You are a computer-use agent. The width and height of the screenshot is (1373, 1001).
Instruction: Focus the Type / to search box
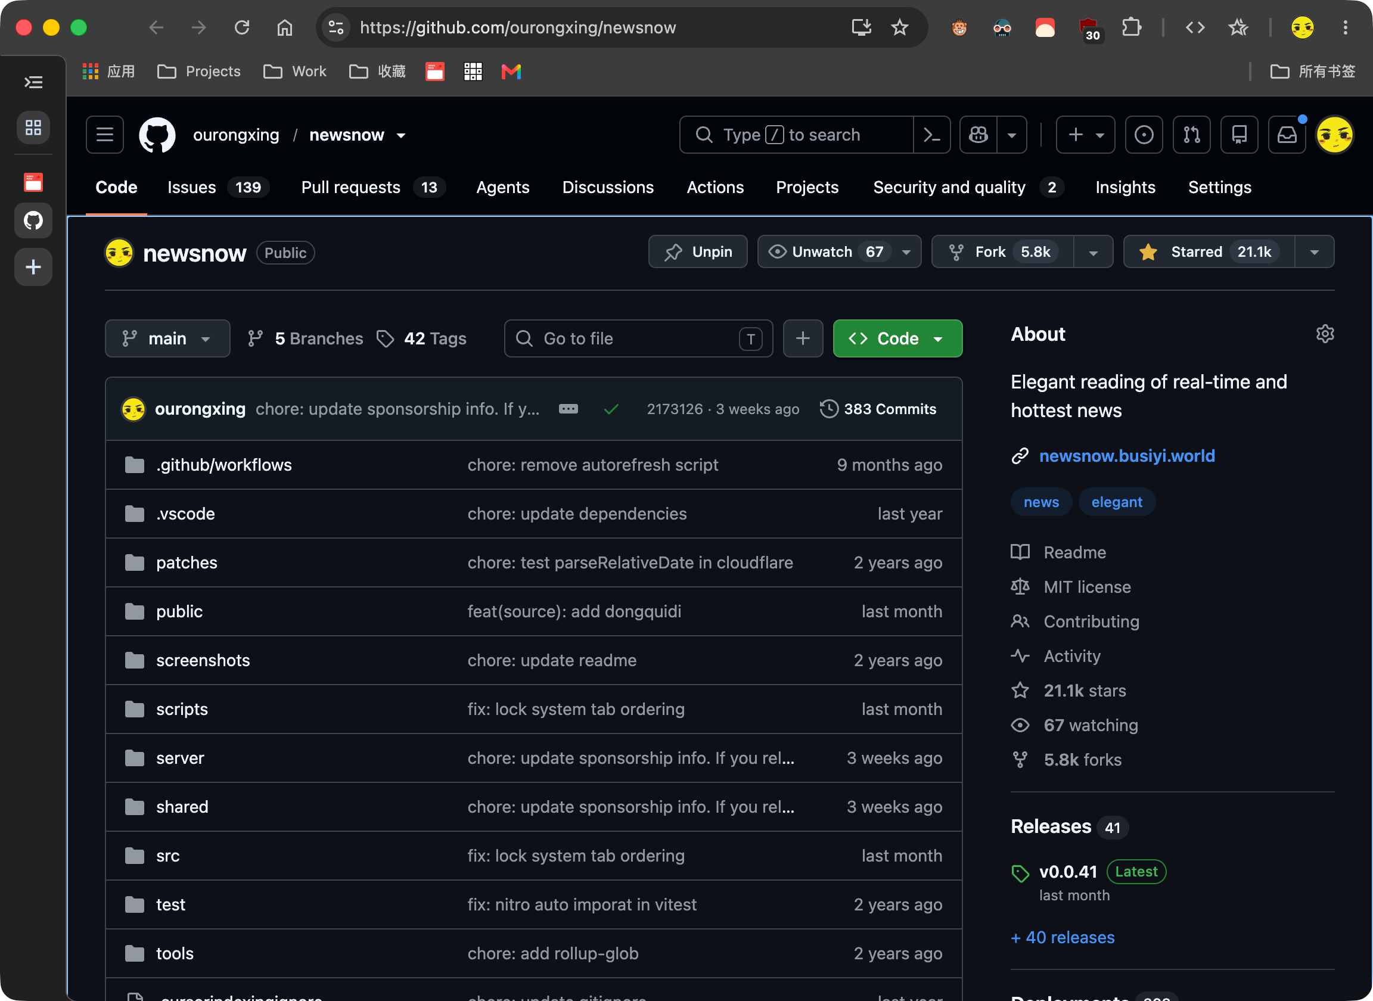(796, 135)
